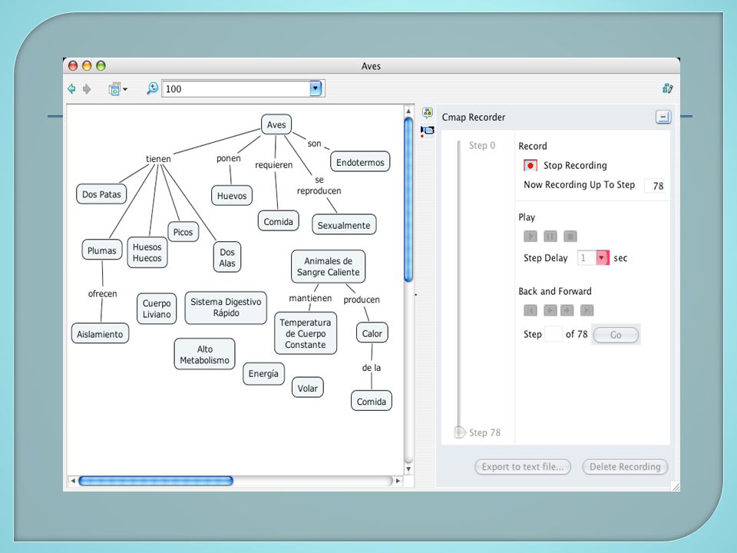Select the Alto Metabolismo concept node
Screen dimensions: 737x553
(204, 355)
